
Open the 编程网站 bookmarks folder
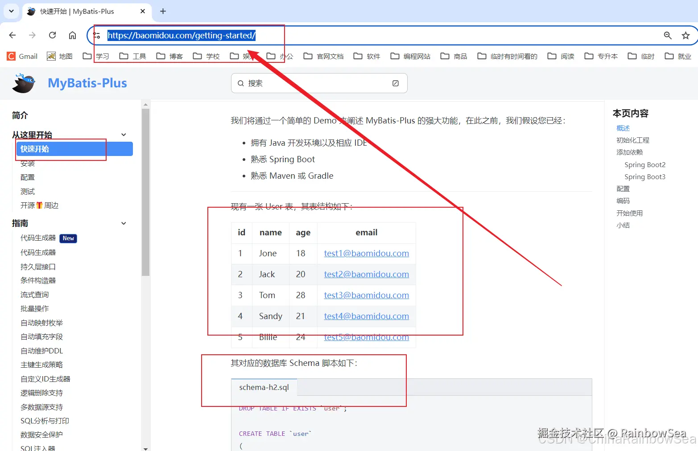[411, 56]
